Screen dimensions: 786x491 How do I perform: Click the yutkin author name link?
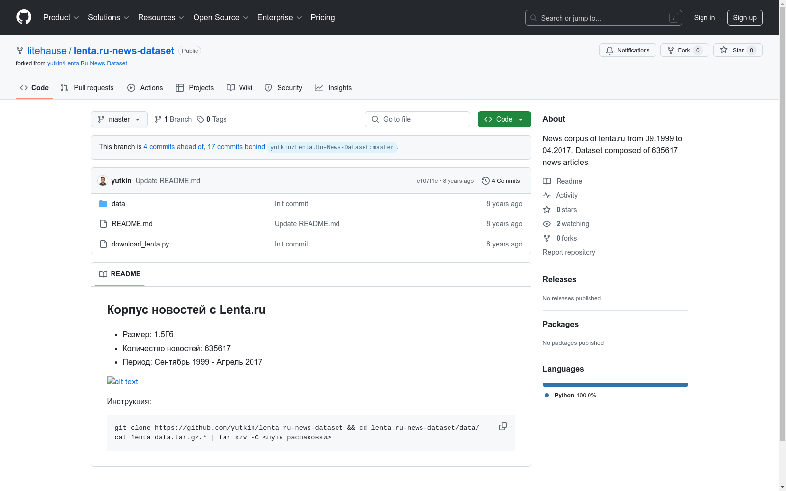pyautogui.click(x=121, y=181)
